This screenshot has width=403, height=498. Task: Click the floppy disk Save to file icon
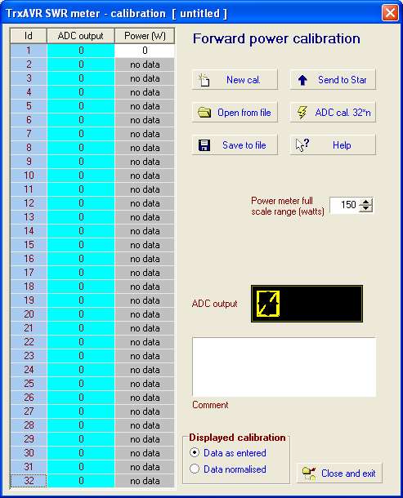(204, 145)
